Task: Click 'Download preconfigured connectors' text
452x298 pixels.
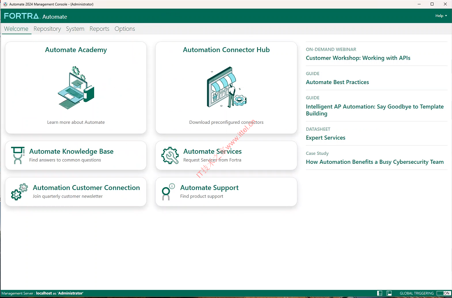Action: [x=226, y=122]
